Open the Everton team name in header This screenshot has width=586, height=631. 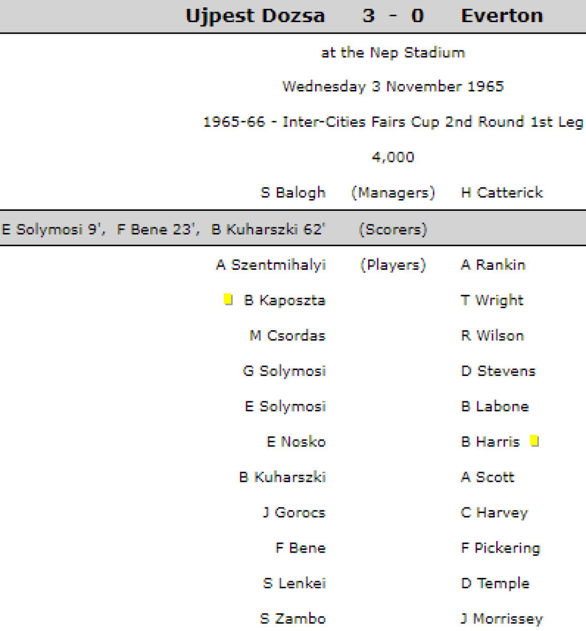(501, 16)
